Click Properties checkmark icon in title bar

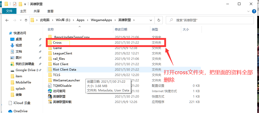tap(15, 4)
